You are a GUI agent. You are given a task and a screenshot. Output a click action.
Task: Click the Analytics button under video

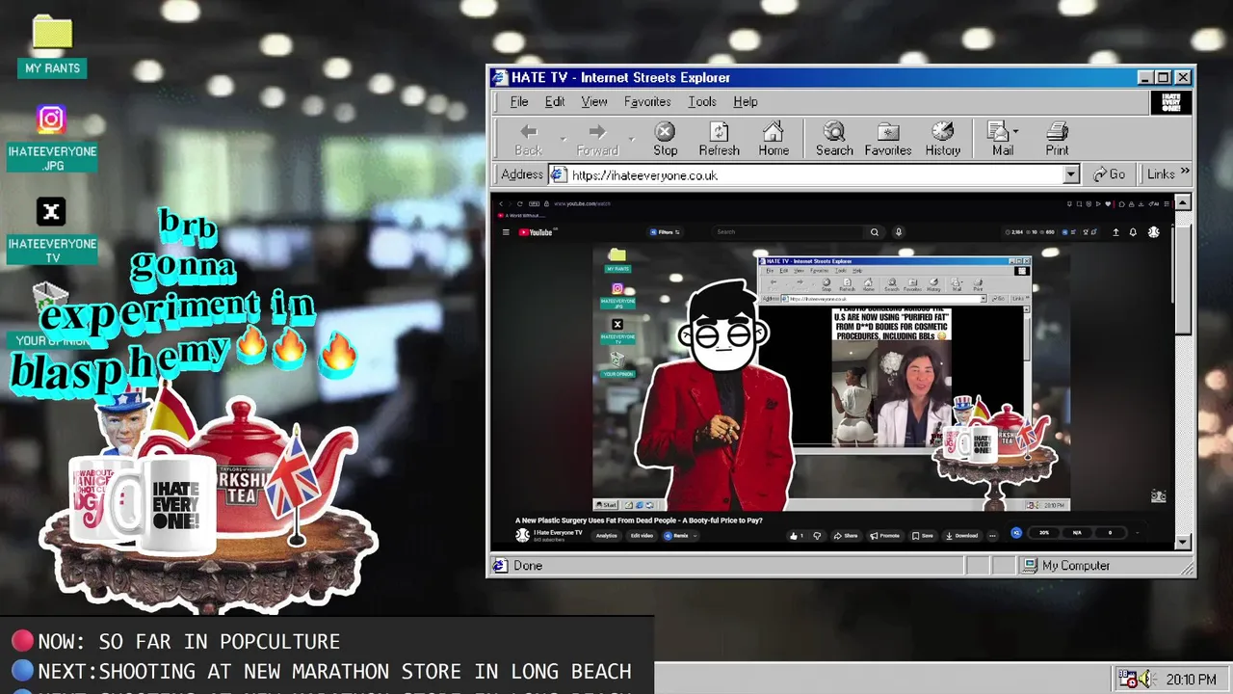[x=607, y=536]
